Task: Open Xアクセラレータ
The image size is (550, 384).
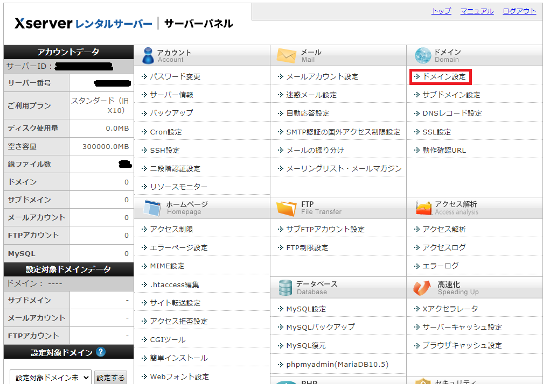Action: point(450,309)
